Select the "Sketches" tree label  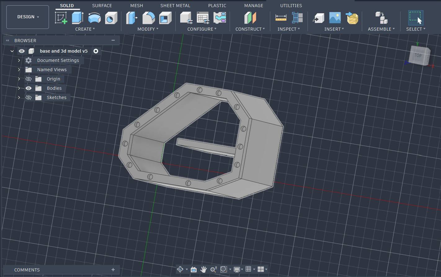click(x=56, y=97)
